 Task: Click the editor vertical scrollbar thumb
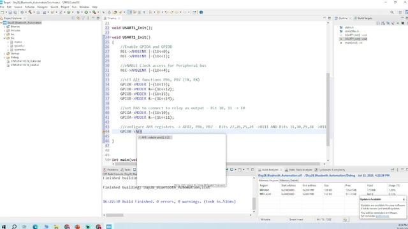[328, 109]
